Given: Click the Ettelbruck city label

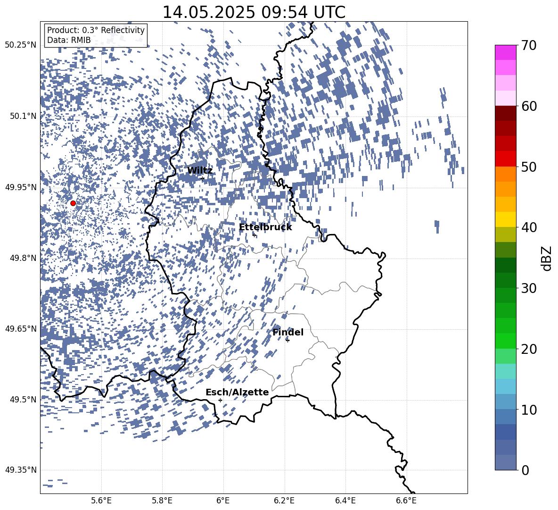Looking at the screenshot, I should coord(265,227).
